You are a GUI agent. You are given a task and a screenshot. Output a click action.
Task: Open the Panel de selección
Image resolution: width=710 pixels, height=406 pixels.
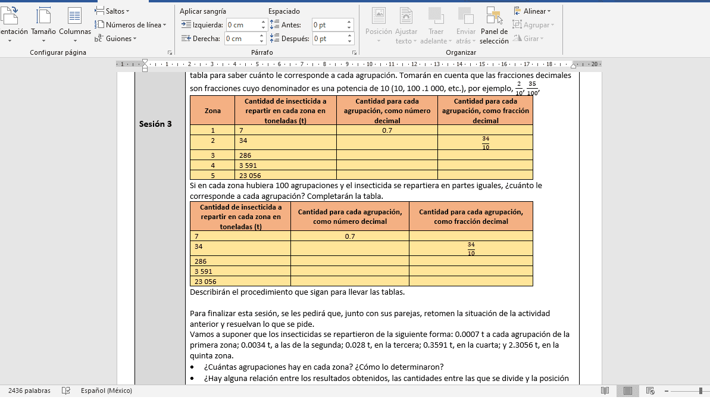pyautogui.click(x=494, y=26)
